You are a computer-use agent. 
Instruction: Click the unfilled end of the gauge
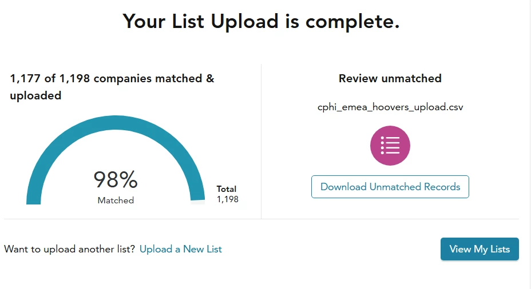(198, 202)
